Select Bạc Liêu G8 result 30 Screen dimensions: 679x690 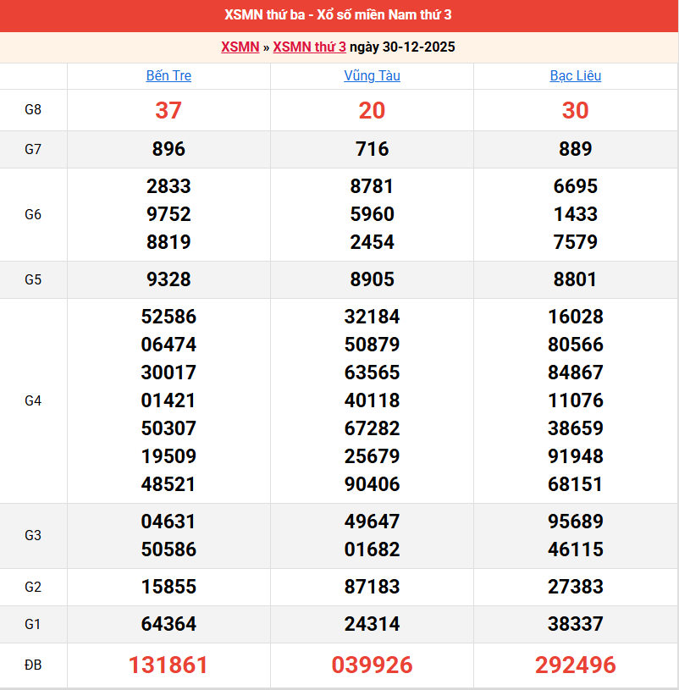pos(575,111)
